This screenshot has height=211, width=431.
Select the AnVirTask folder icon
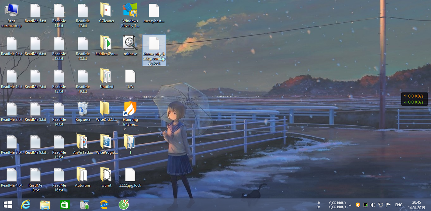pos(83,145)
